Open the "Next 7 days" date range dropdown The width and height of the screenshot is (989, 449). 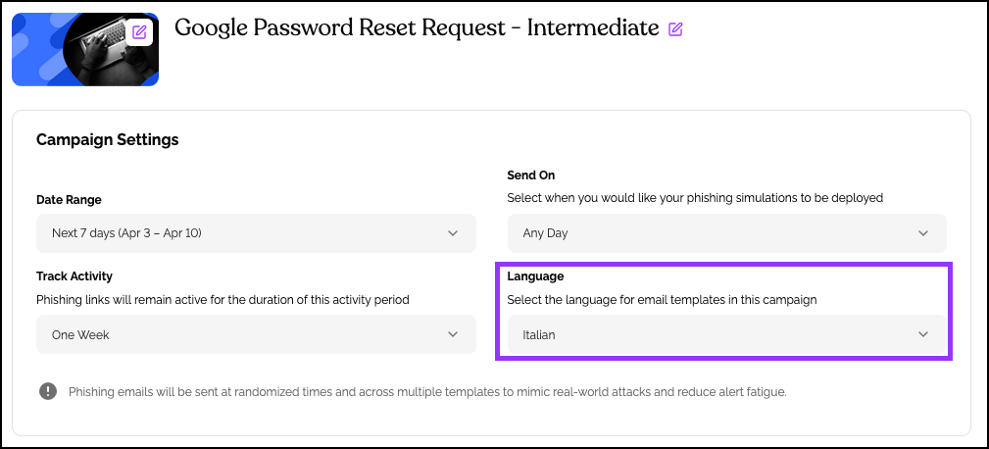point(255,233)
